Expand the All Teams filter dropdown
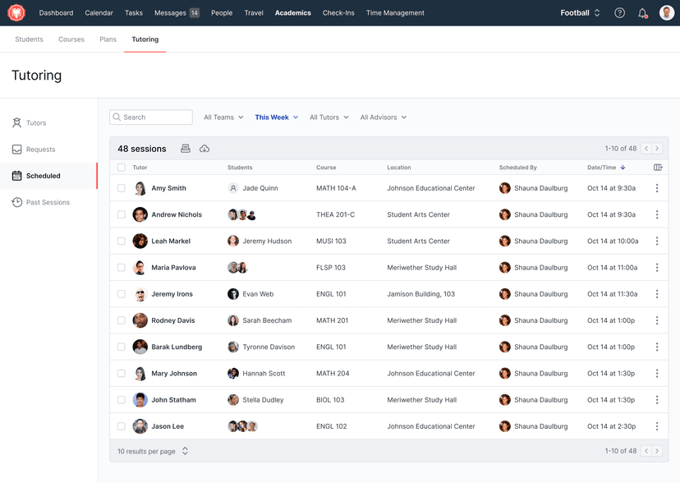Screen dimensions: 680x483 (223, 117)
